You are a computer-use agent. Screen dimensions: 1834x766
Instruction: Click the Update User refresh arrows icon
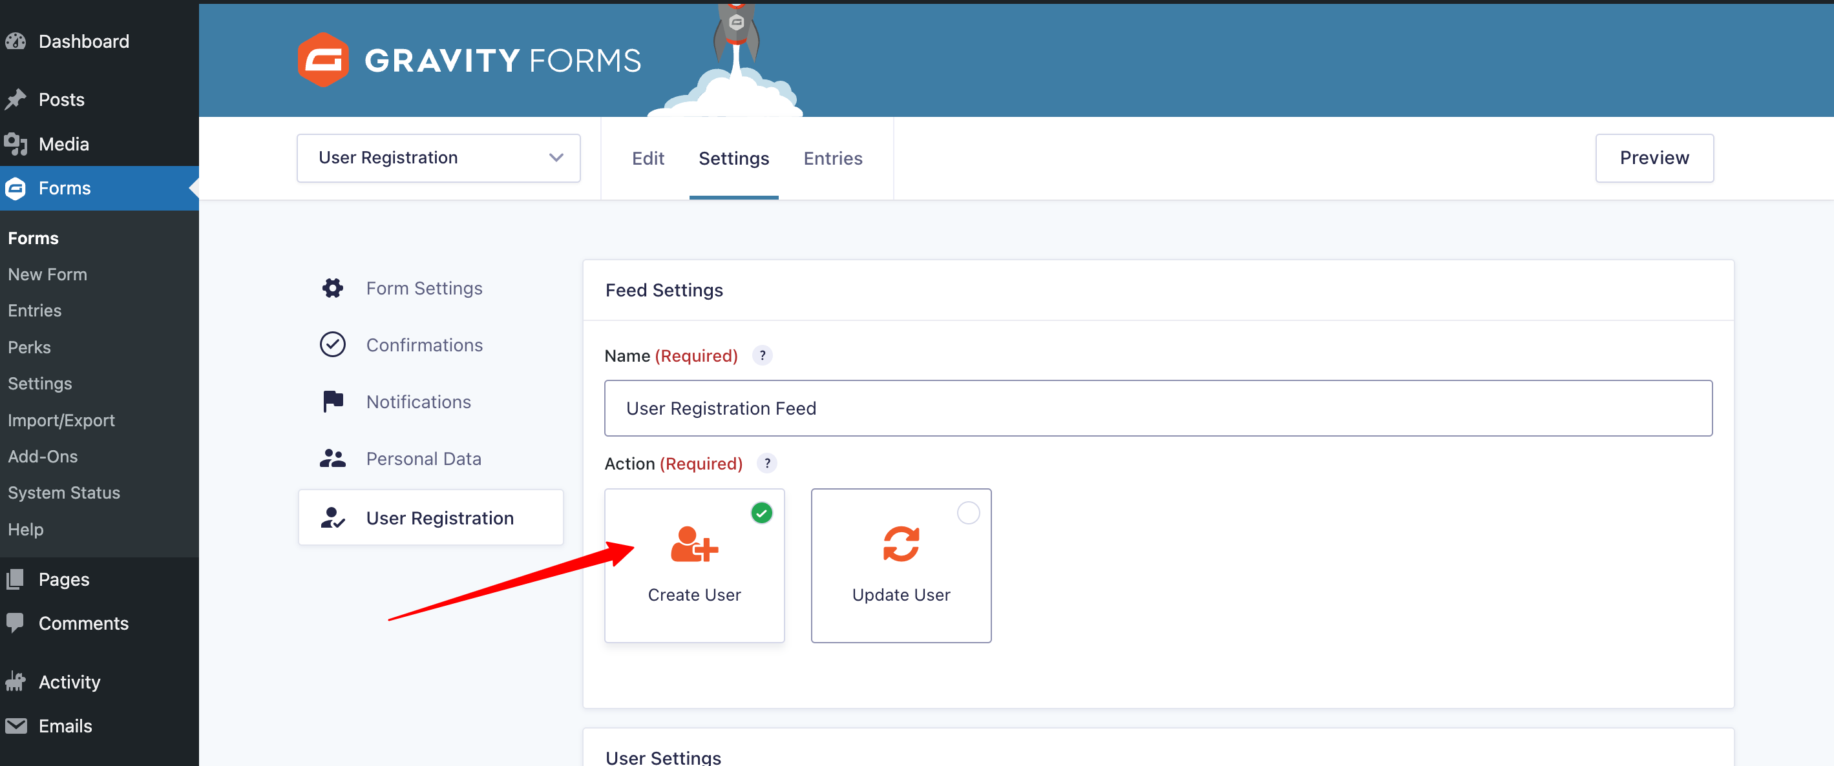[901, 544]
